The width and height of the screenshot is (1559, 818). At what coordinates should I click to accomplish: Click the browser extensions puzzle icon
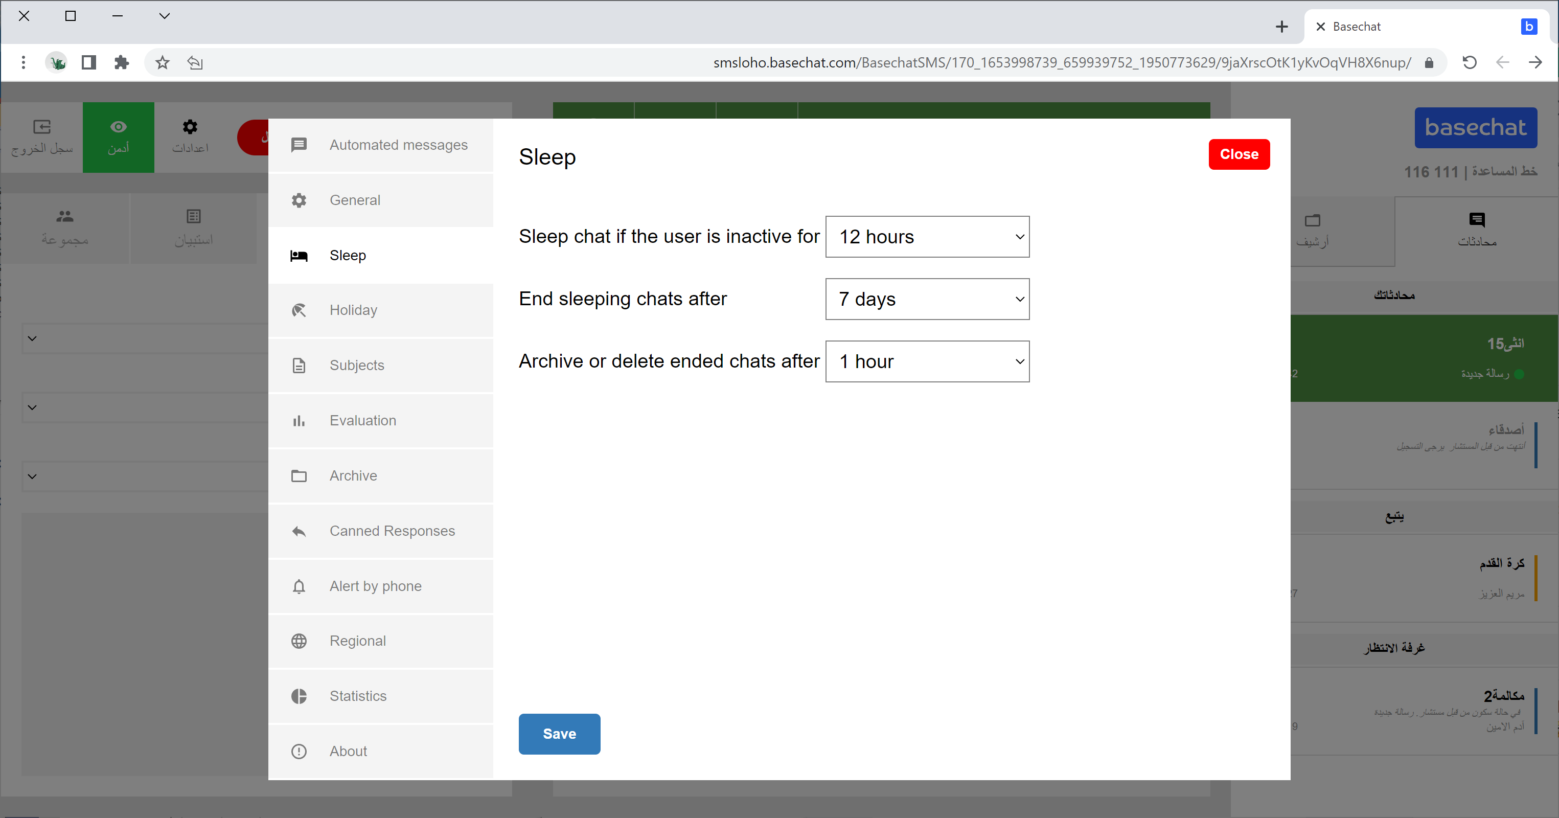click(122, 62)
